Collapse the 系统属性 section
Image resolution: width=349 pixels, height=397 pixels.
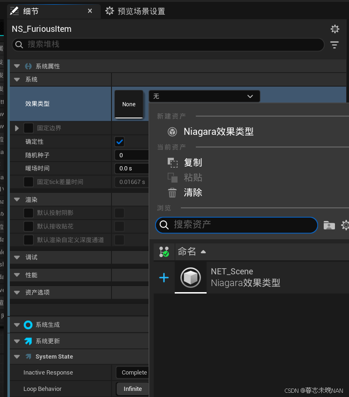(x=17, y=66)
